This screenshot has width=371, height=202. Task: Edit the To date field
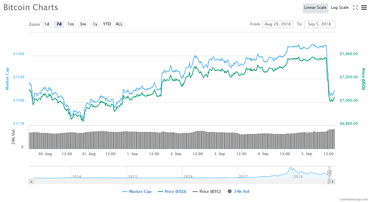(319, 24)
